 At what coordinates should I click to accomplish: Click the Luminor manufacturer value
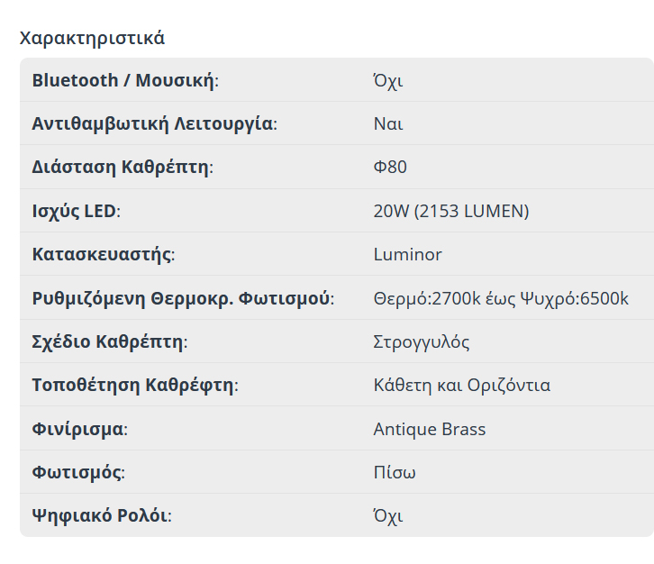407,254
